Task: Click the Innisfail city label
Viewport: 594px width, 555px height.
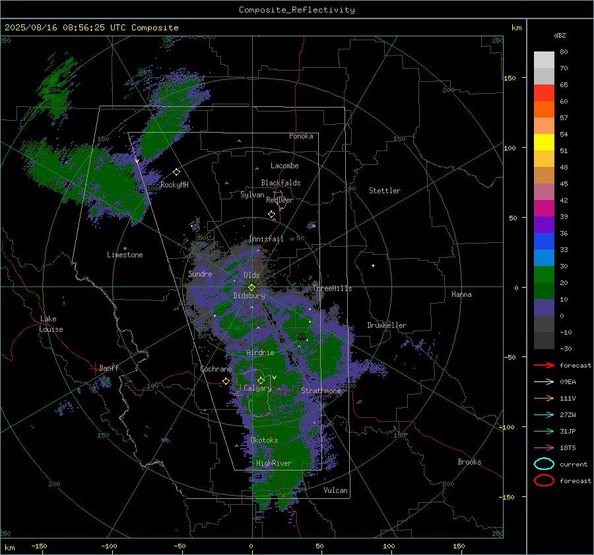Action: (x=266, y=239)
